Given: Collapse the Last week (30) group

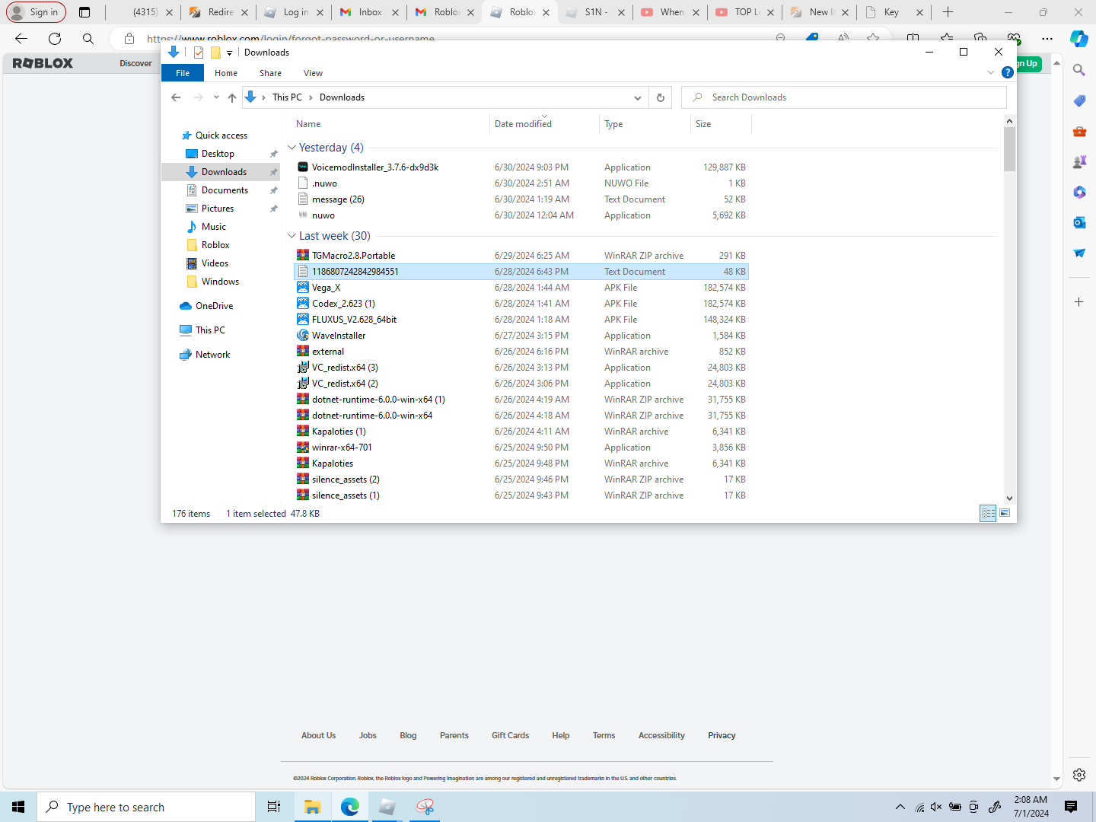Looking at the screenshot, I should [x=292, y=236].
